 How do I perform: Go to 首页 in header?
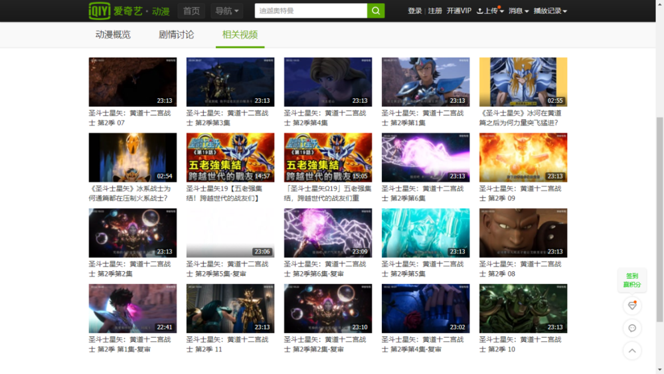191,11
